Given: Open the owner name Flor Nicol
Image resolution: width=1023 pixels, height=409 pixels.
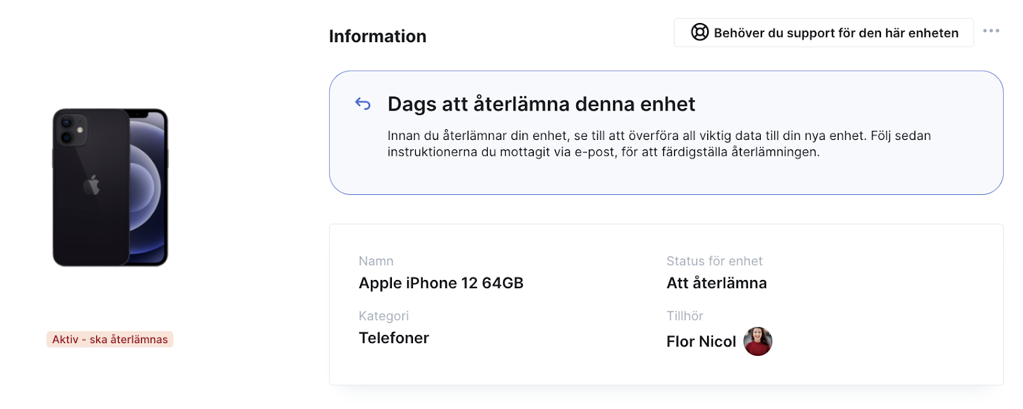Looking at the screenshot, I should pyautogui.click(x=701, y=342).
